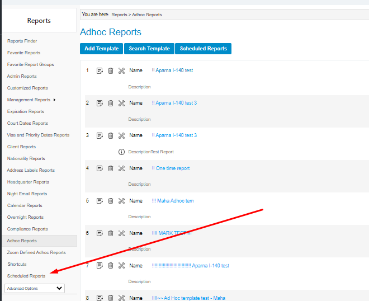Viewport: 369px width, 301px height.
Task: Click the tools icon in row 6
Action: [x=121, y=233]
